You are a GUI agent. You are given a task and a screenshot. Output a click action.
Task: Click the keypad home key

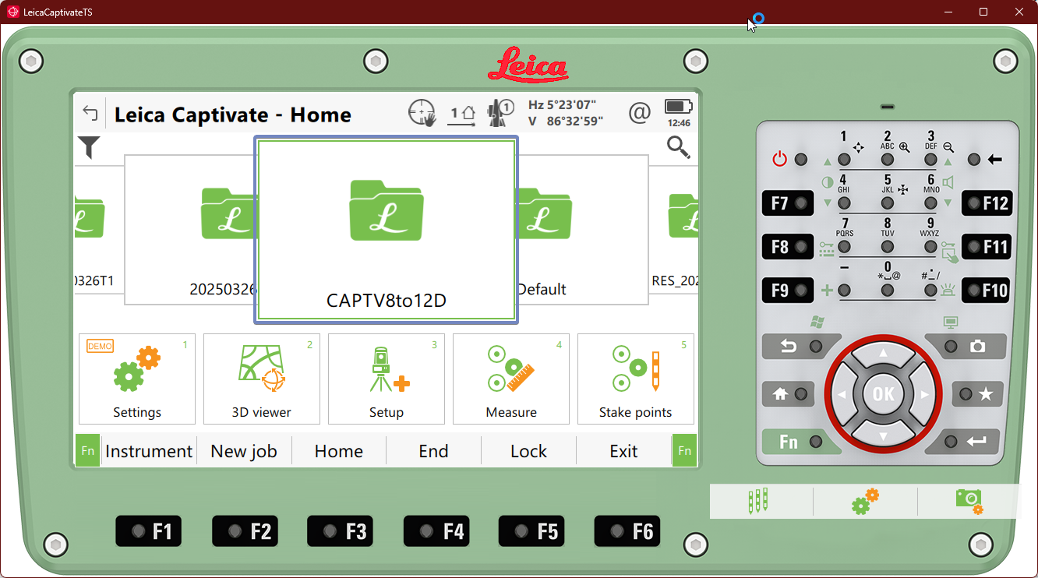pos(789,393)
